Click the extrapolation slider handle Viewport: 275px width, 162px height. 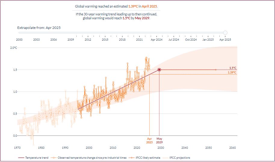(225, 33)
